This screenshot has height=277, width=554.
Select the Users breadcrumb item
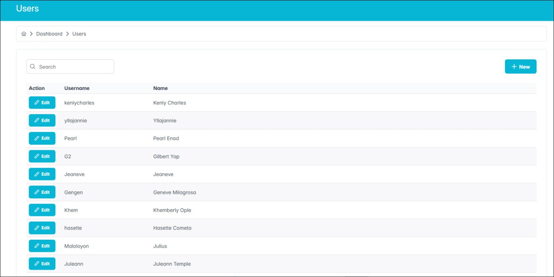point(79,34)
